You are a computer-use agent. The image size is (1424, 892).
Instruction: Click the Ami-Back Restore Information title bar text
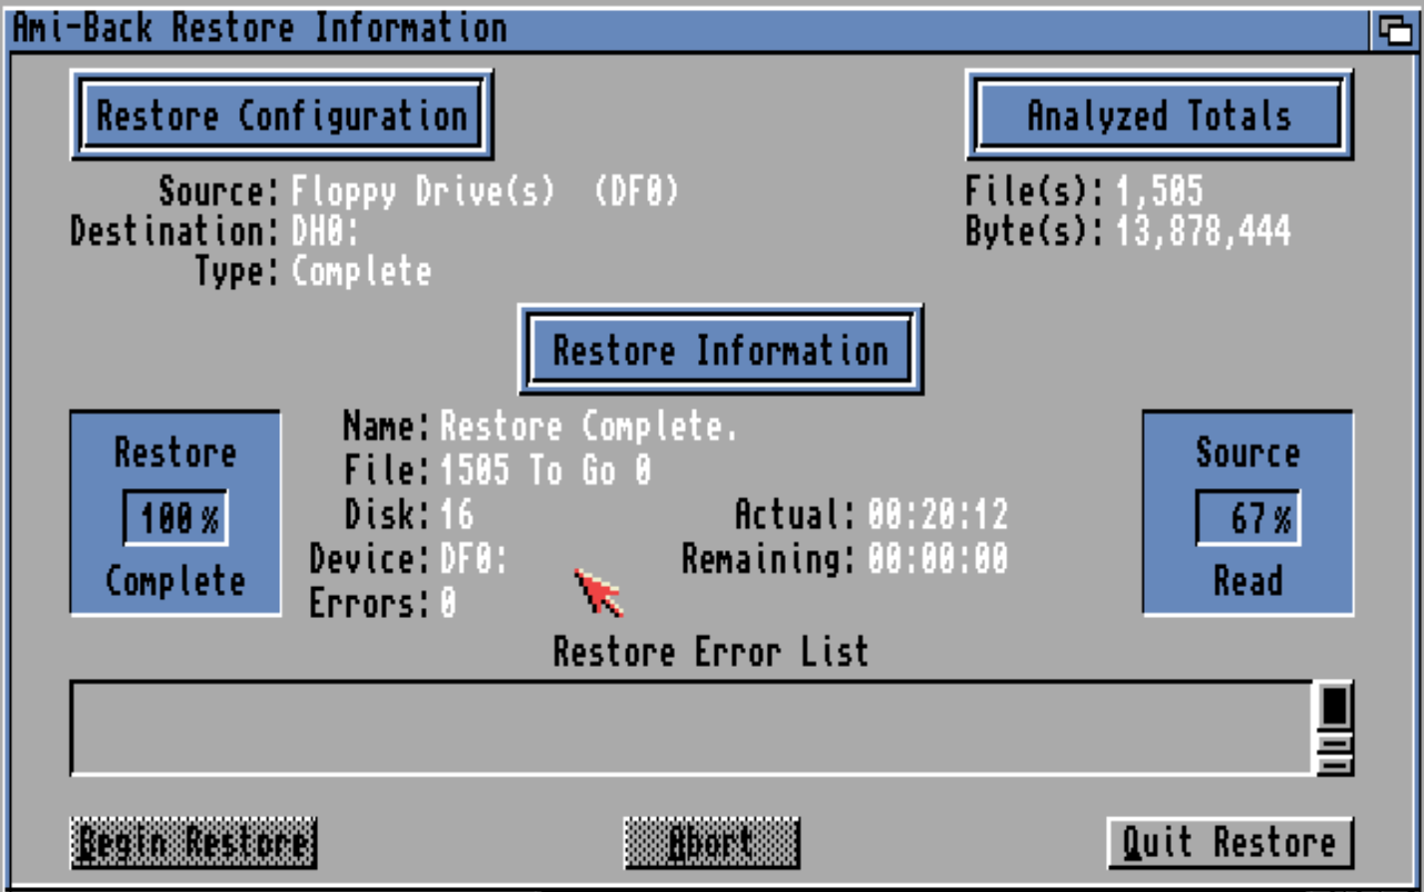[x=259, y=28]
